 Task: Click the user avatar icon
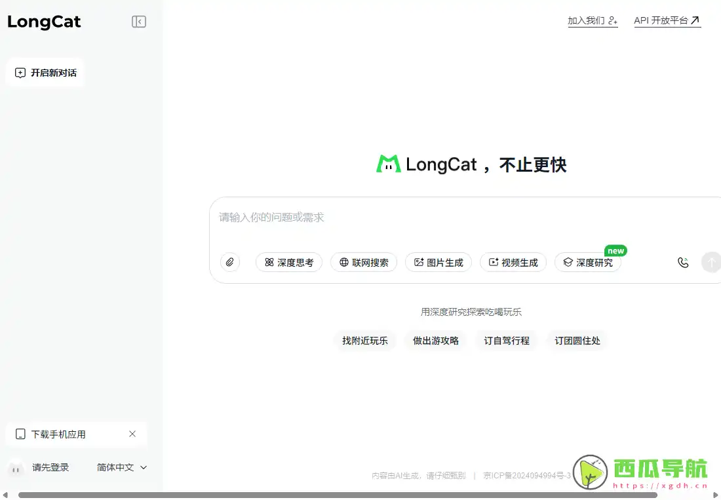16,469
